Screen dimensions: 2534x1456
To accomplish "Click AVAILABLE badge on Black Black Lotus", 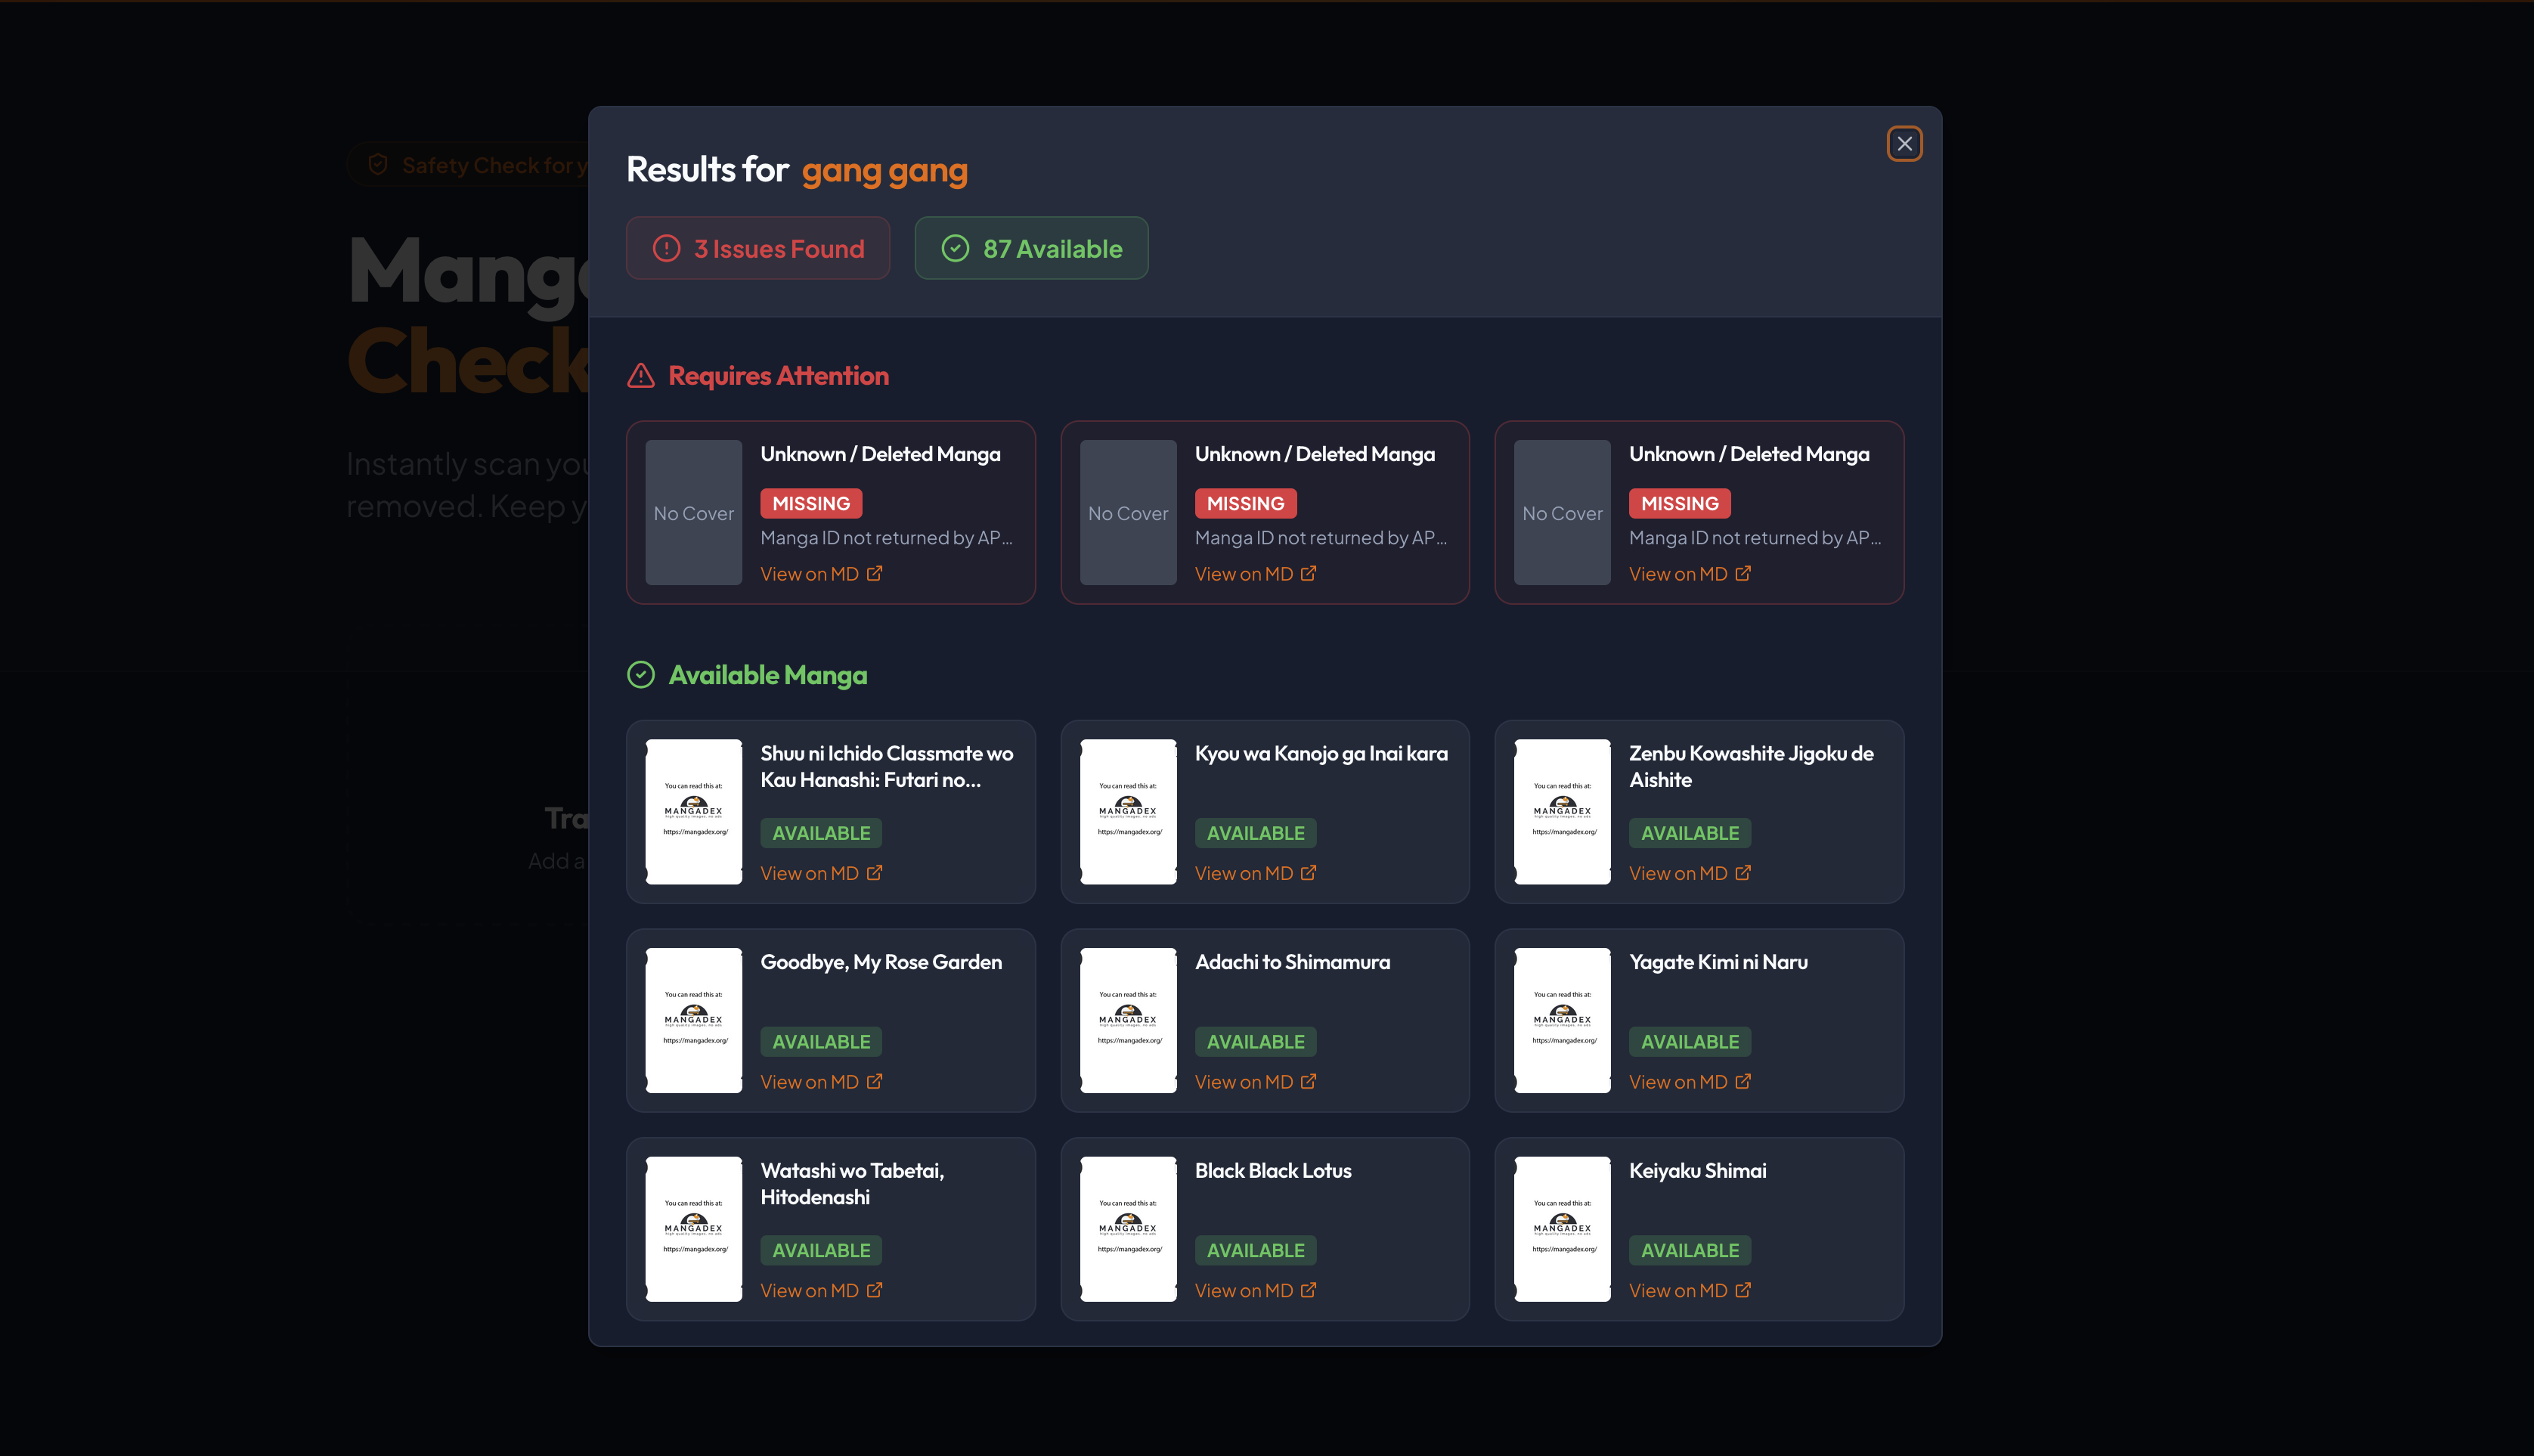I will point(1255,1250).
